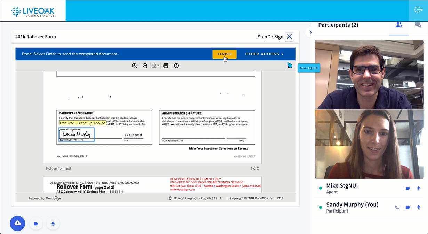The height and width of the screenshot is (234, 428).
Task: Open the download options dropdown arrow
Action: pos(158,66)
